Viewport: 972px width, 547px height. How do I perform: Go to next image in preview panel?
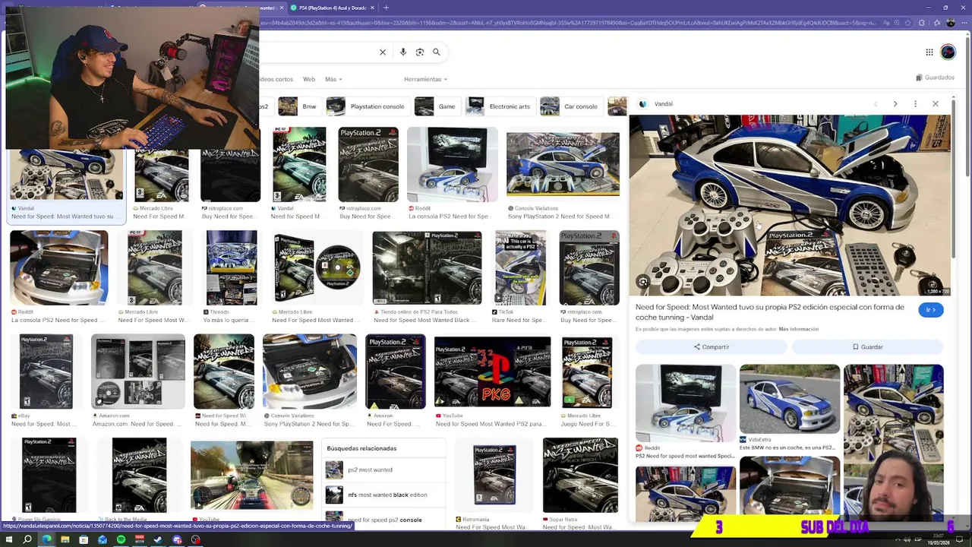(x=895, y=104)
